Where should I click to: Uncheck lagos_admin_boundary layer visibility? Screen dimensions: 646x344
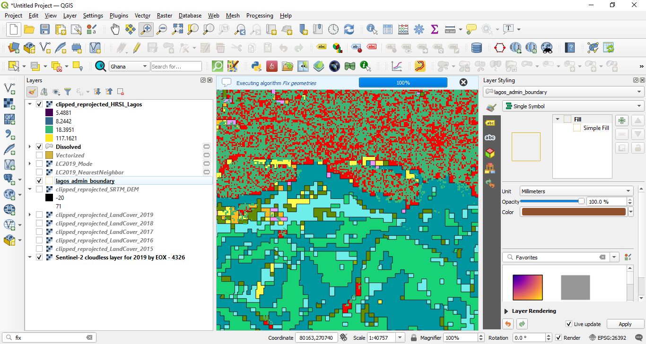[x=39, y=181]
